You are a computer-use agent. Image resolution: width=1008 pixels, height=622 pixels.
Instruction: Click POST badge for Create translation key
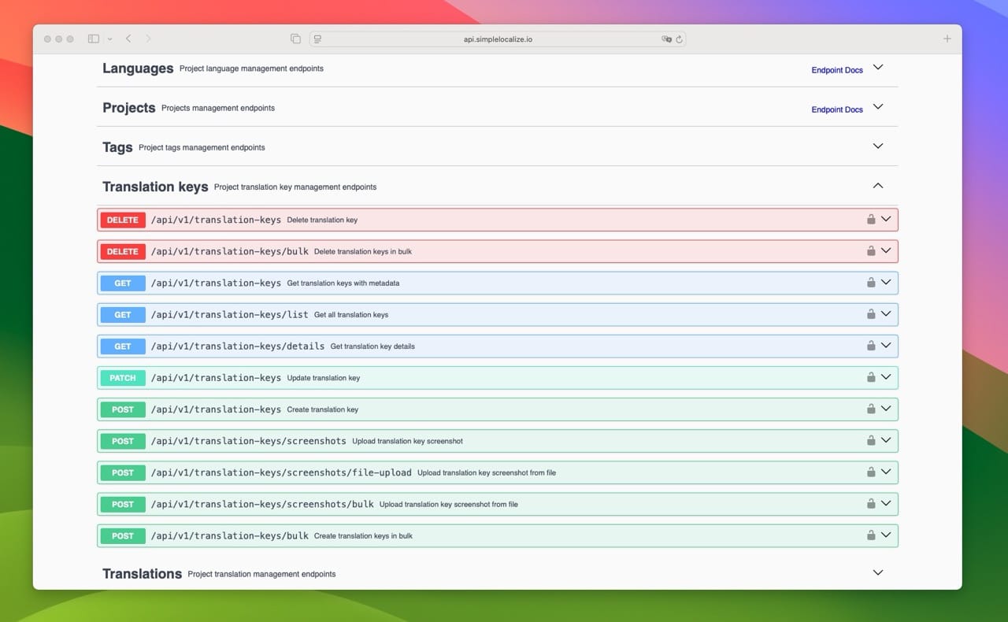(123, 409)
